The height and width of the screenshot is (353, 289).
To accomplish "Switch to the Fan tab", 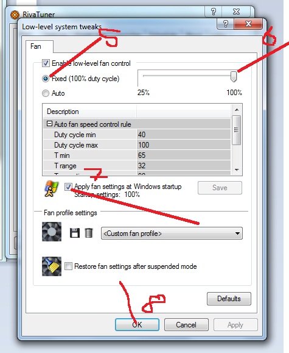I will [36, 46].
